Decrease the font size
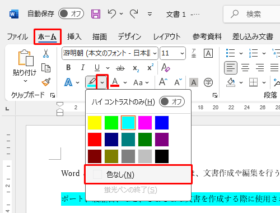The width and height of the screenshot is (280, 213). pos(178,82)
